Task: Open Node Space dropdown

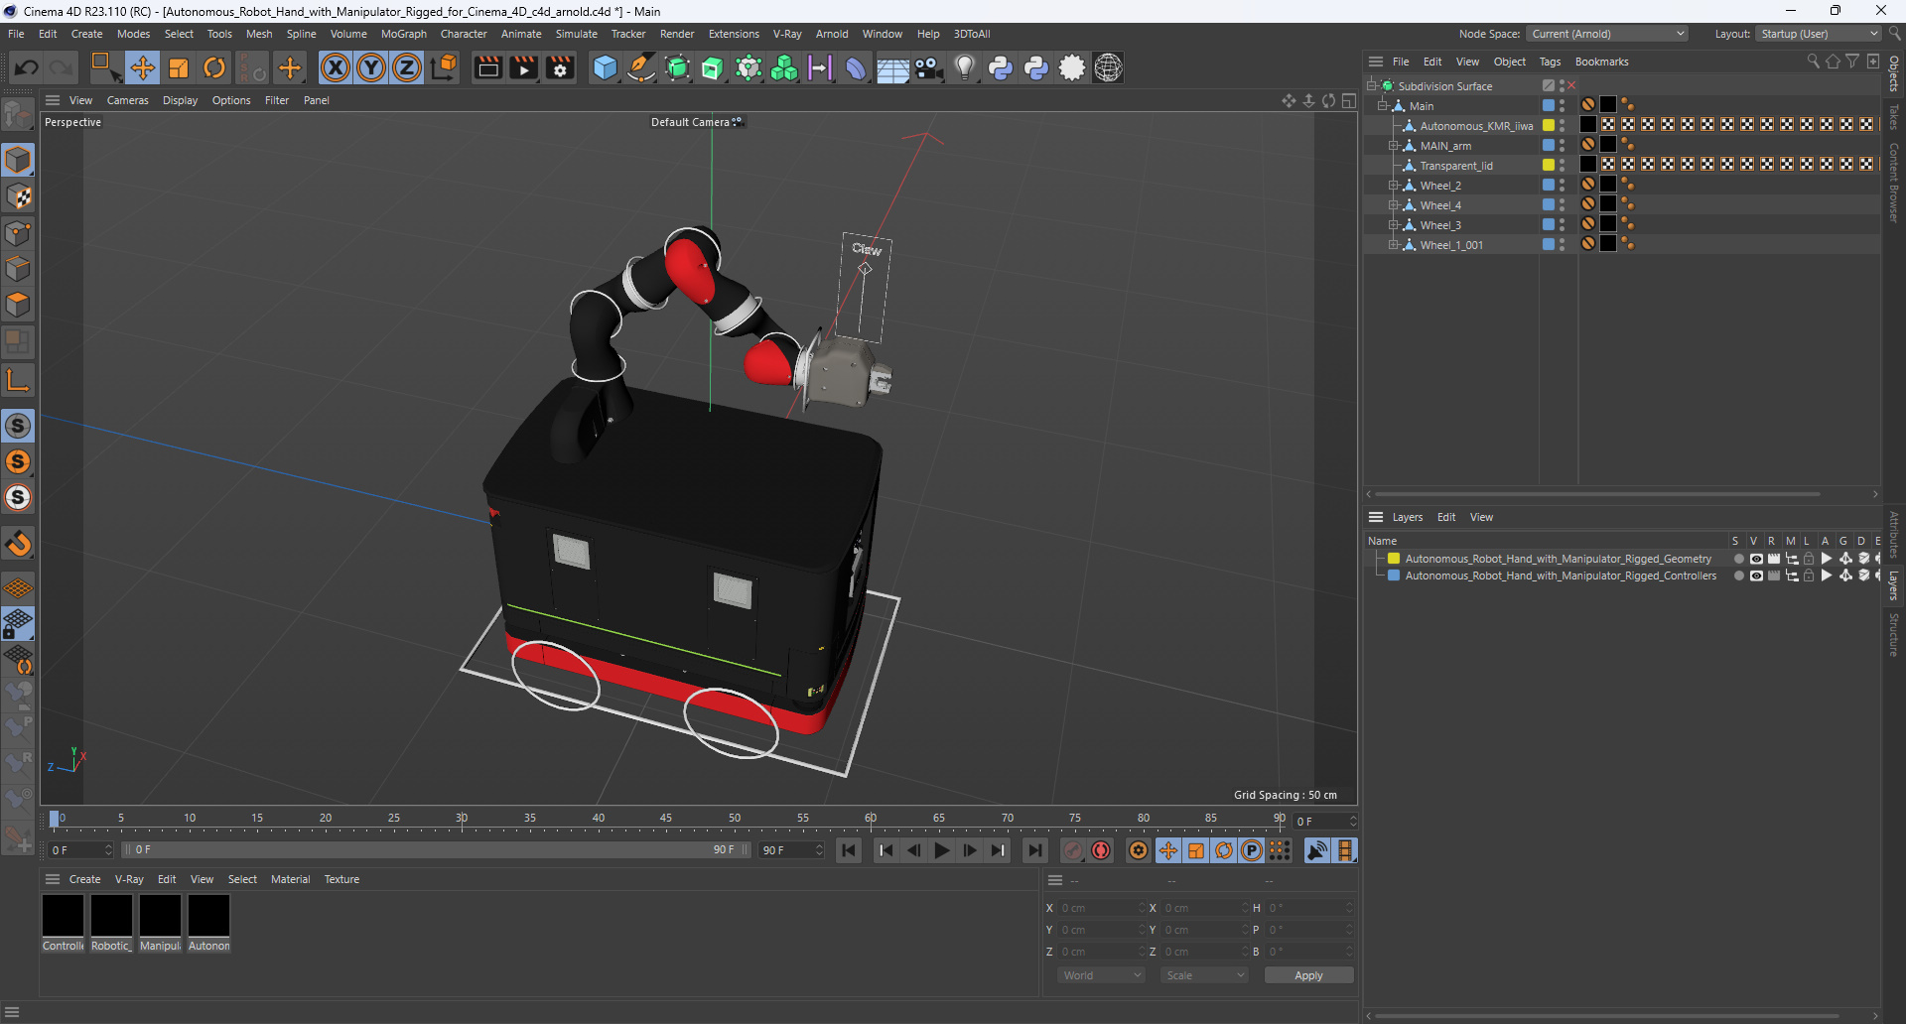Action: coord(1607,34)
